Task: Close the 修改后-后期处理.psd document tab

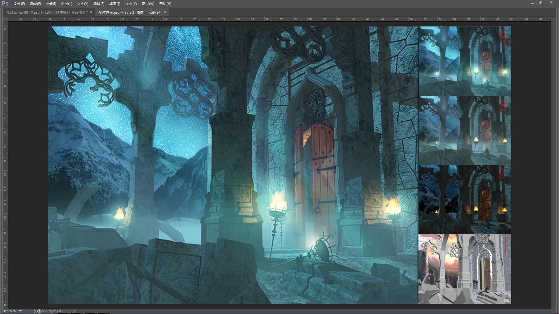Action: [91, 12]
